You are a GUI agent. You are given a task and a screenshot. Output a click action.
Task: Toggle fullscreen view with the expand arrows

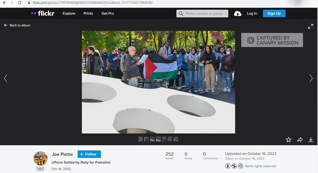tap(310, 26)
